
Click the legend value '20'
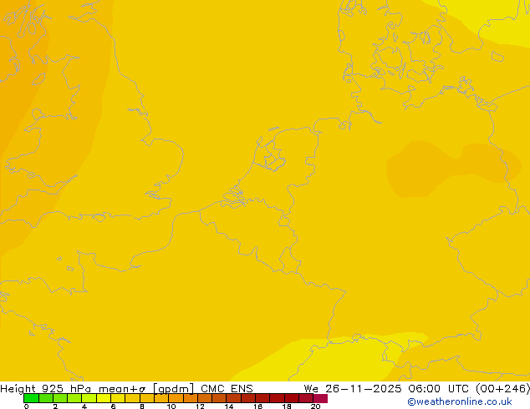point(315,406)
